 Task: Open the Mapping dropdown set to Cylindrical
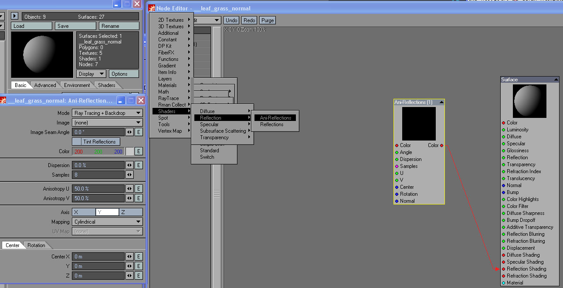pos(107,222)
